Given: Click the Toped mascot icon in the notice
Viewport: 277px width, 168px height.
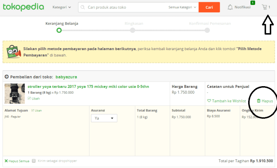Looking at the screenshot, I should [x=13, y=52].
